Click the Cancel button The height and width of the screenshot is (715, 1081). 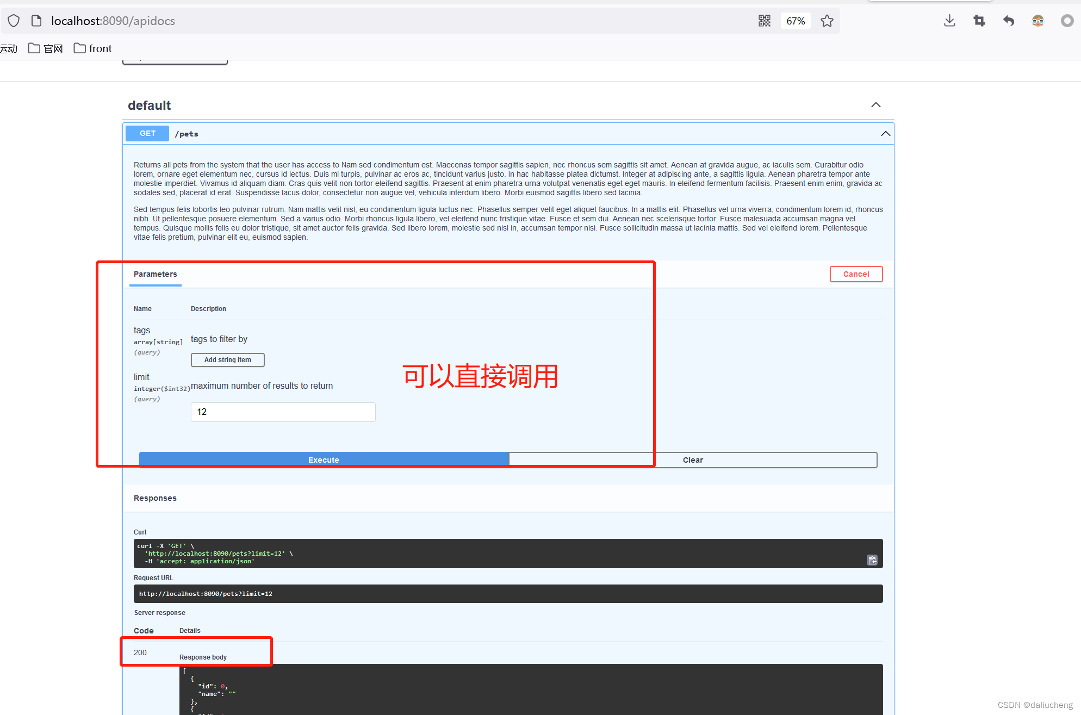[x=856, y=274]
